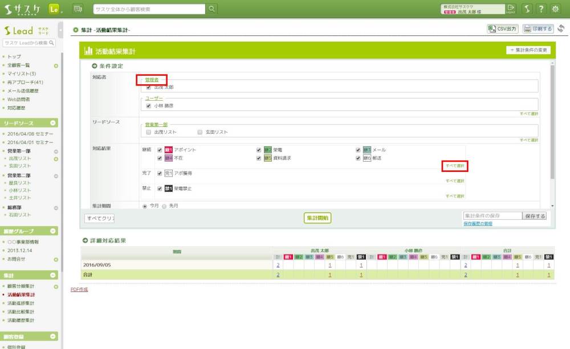Image resolution: width=570 pixels, height=349 pixels.
Task: Click the search magnifier in the Lead search box
Action: click(x=52, y=43)
